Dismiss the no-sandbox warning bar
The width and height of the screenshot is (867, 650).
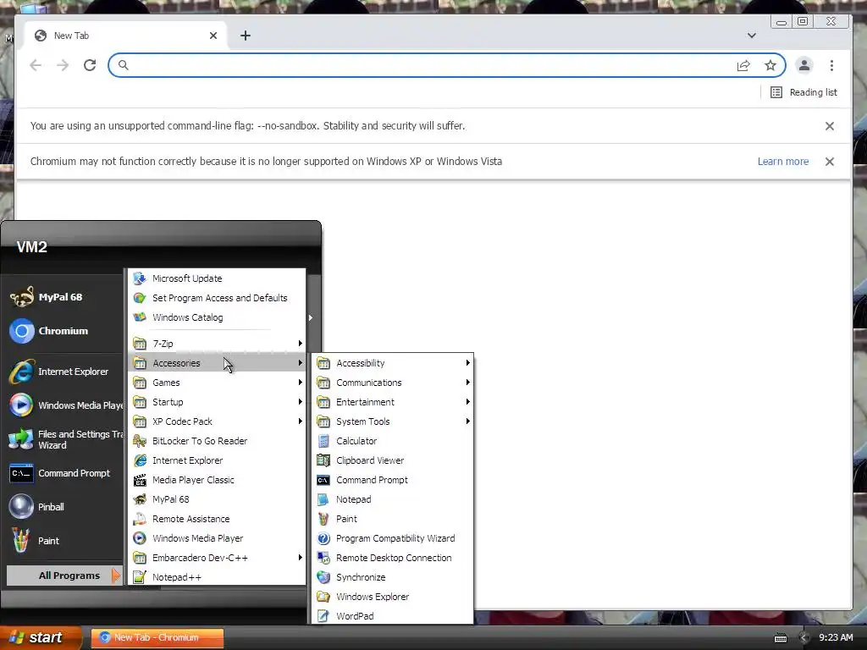pyautogui.click(x=830, y=126)
